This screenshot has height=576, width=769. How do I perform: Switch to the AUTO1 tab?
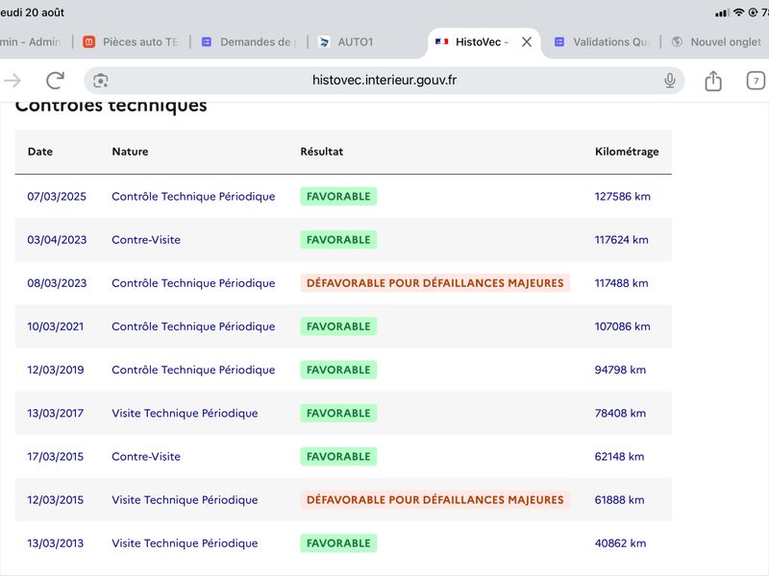pos(346,42)
